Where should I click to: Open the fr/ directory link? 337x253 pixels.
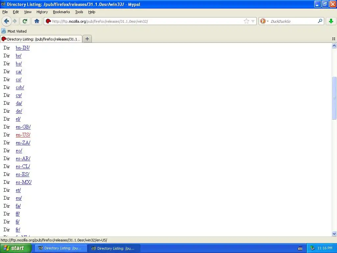click(18, 230)
